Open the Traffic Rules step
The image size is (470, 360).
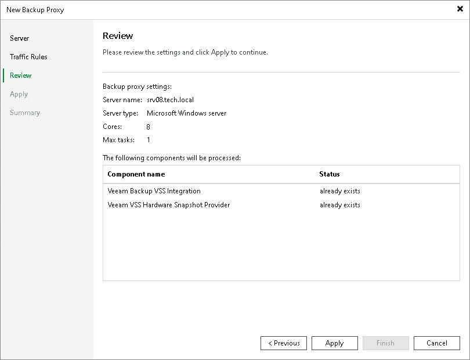pyautogui.click(x=28, y=57)
